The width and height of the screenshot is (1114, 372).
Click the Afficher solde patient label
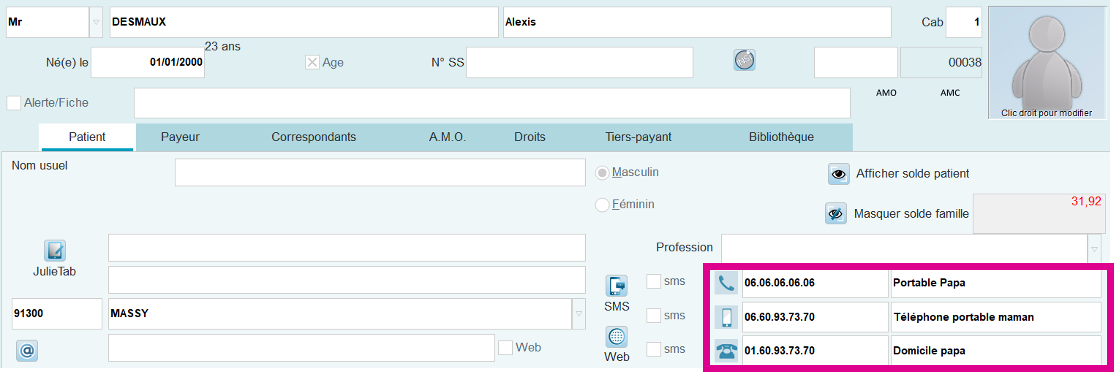click(913, 174)
